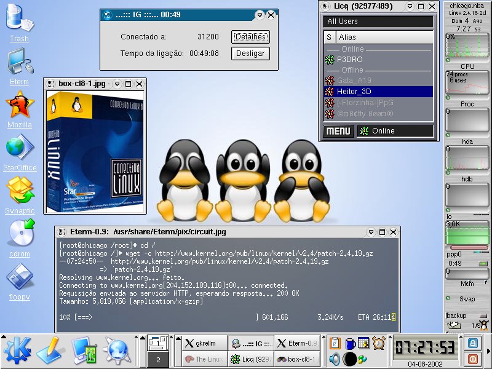Viewport: 492px width, 369px height.
Task: Switch to gkrellm in the taskbar
Action: pyautogui.click(x=205, y=343)
